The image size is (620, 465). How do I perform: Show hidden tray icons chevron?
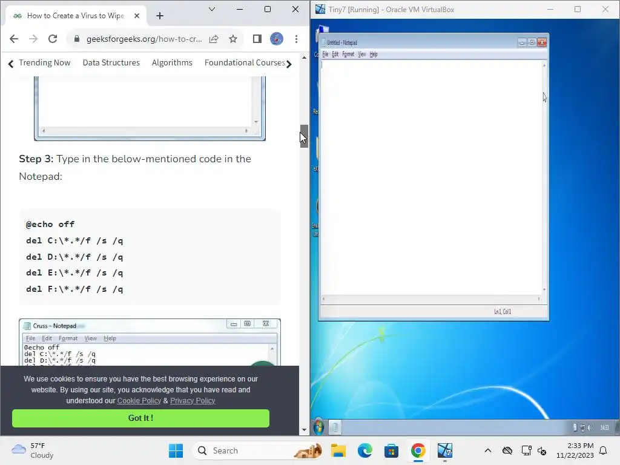point(488,450)
